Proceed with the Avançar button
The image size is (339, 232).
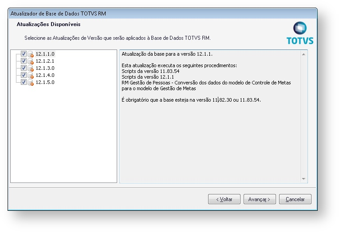point(260,199)
